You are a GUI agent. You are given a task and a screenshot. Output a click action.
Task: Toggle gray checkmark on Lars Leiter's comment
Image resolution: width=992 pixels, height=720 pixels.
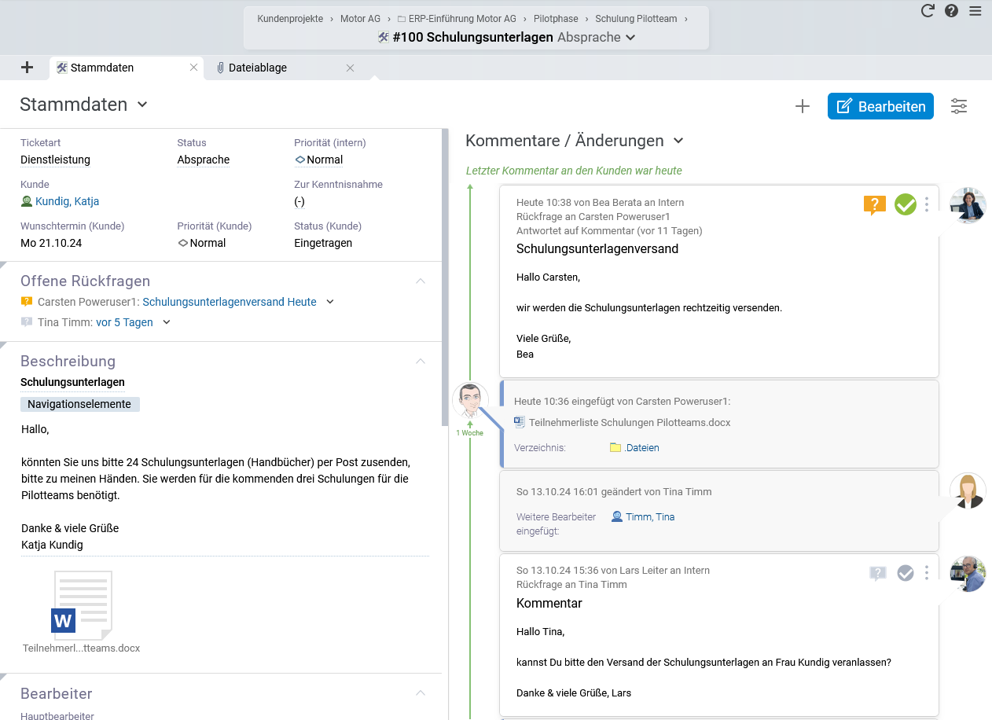[906, 573]
